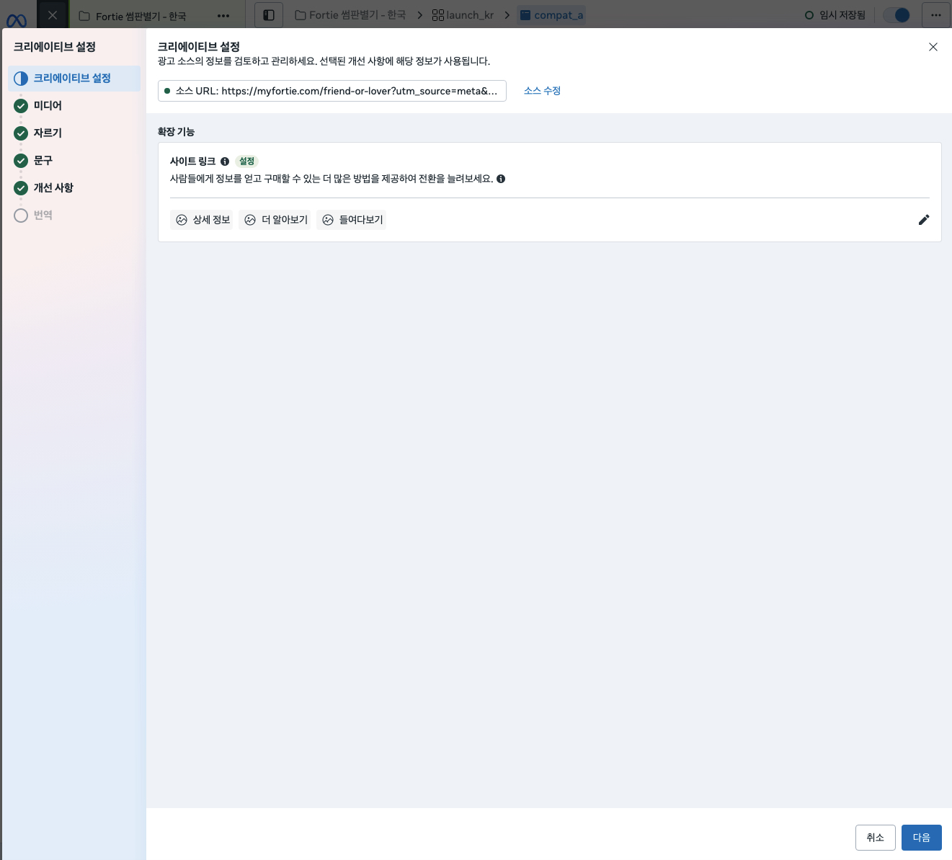This screenshot has height=860, width=952.
Task: Select the 자르기 step
Action: point(48,133)
